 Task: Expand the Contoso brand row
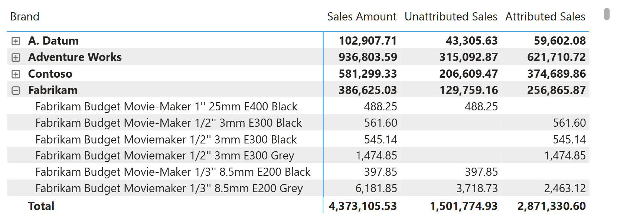click(x=16, y=74)
